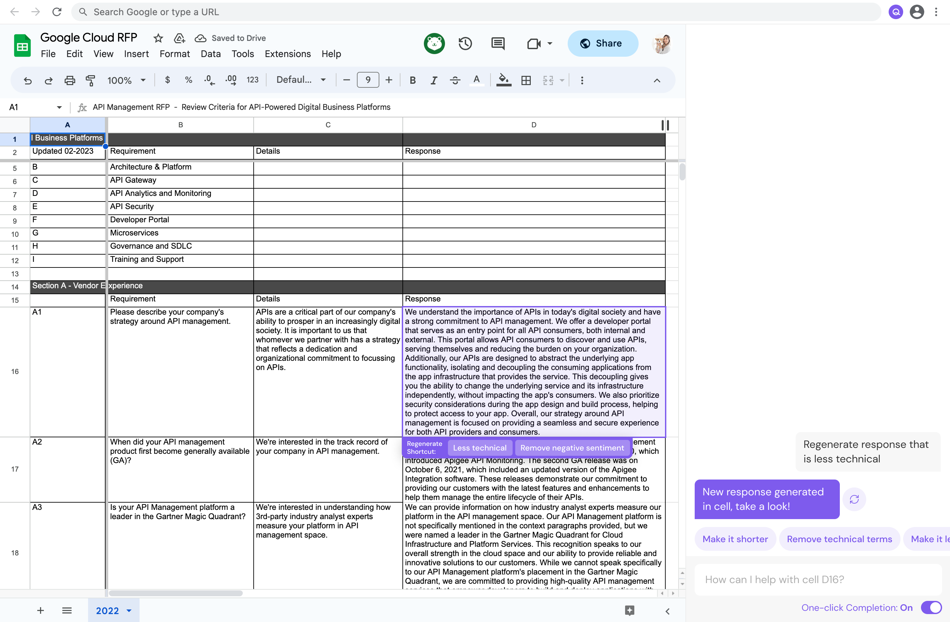
Task: Click the Make it shorter suggestion
Action: click(735, 539)
